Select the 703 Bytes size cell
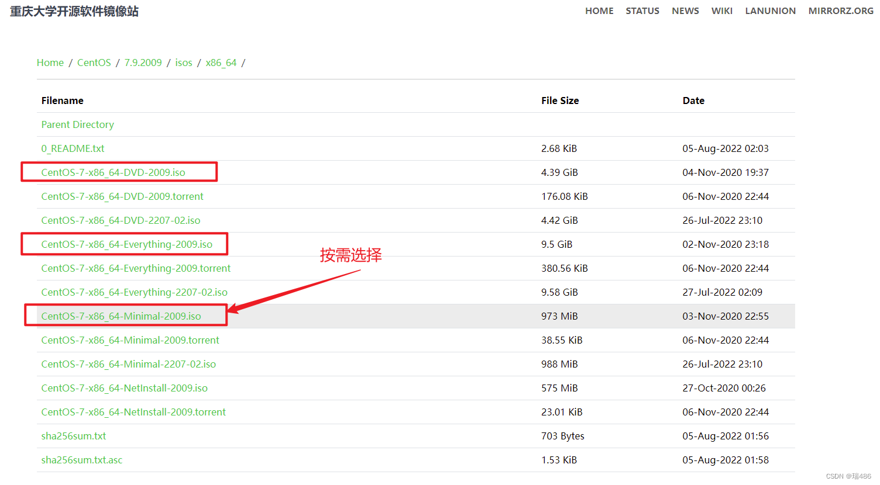Screen dimensions: 880x485 (563, 436)
